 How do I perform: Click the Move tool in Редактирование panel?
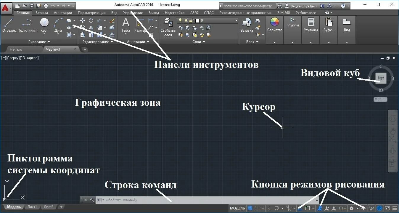83,20
